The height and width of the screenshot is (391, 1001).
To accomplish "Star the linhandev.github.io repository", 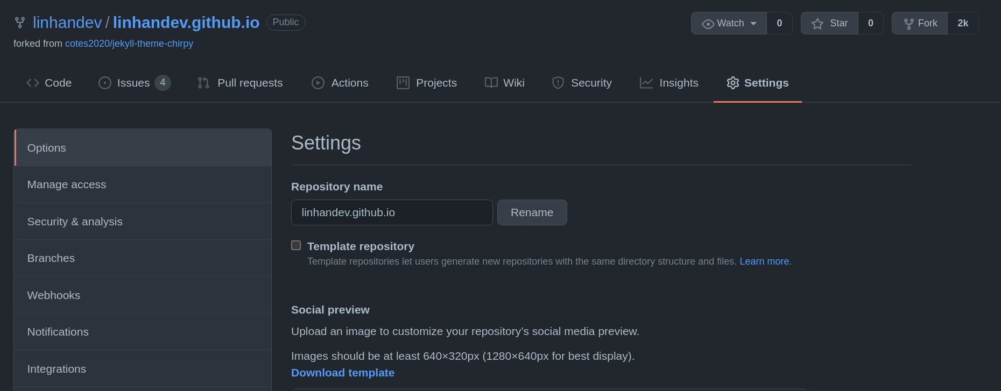I will tap(829, 23).
